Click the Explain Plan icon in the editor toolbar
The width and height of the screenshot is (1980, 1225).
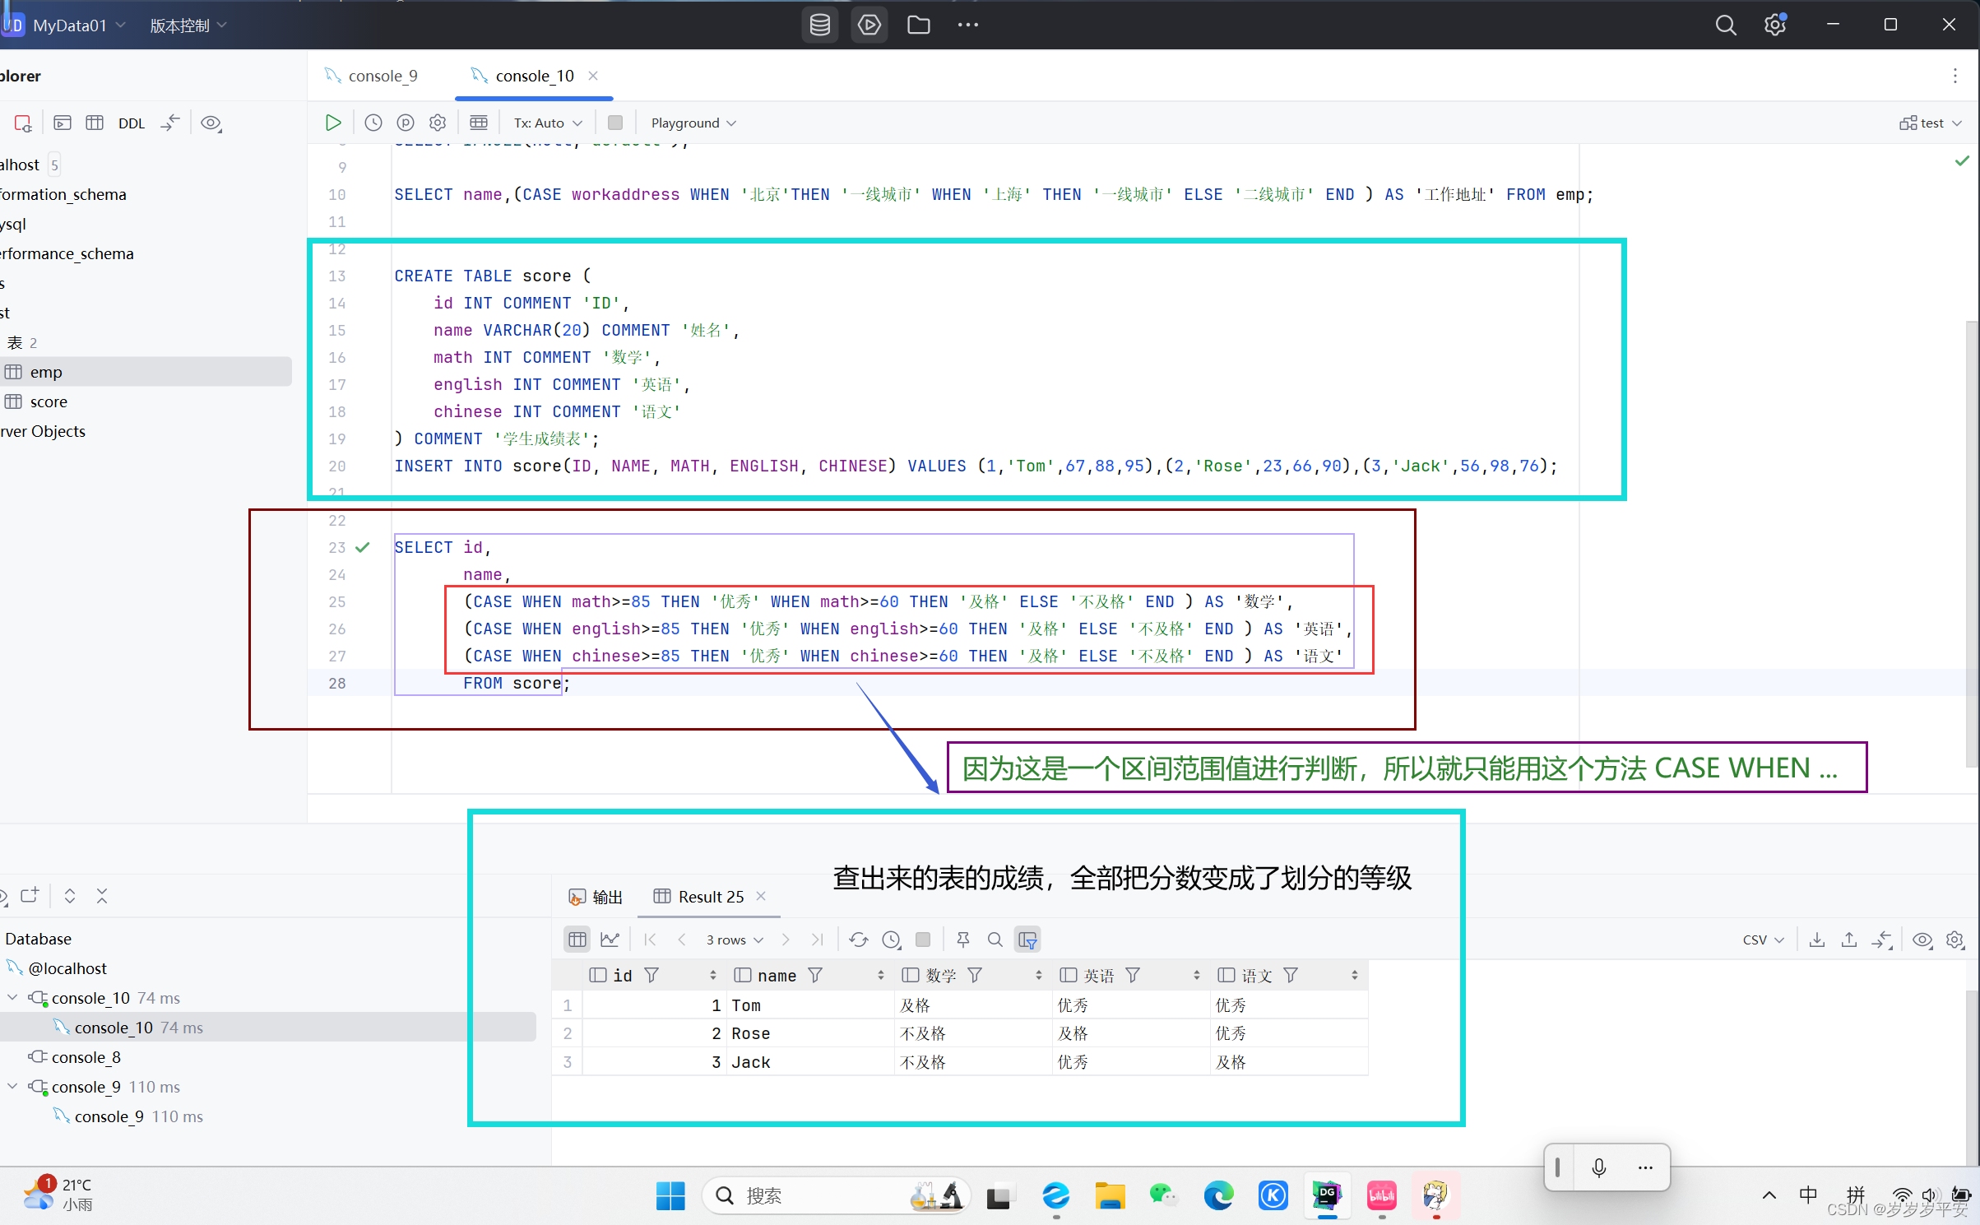pyautogui.click(x=406, y=123)
